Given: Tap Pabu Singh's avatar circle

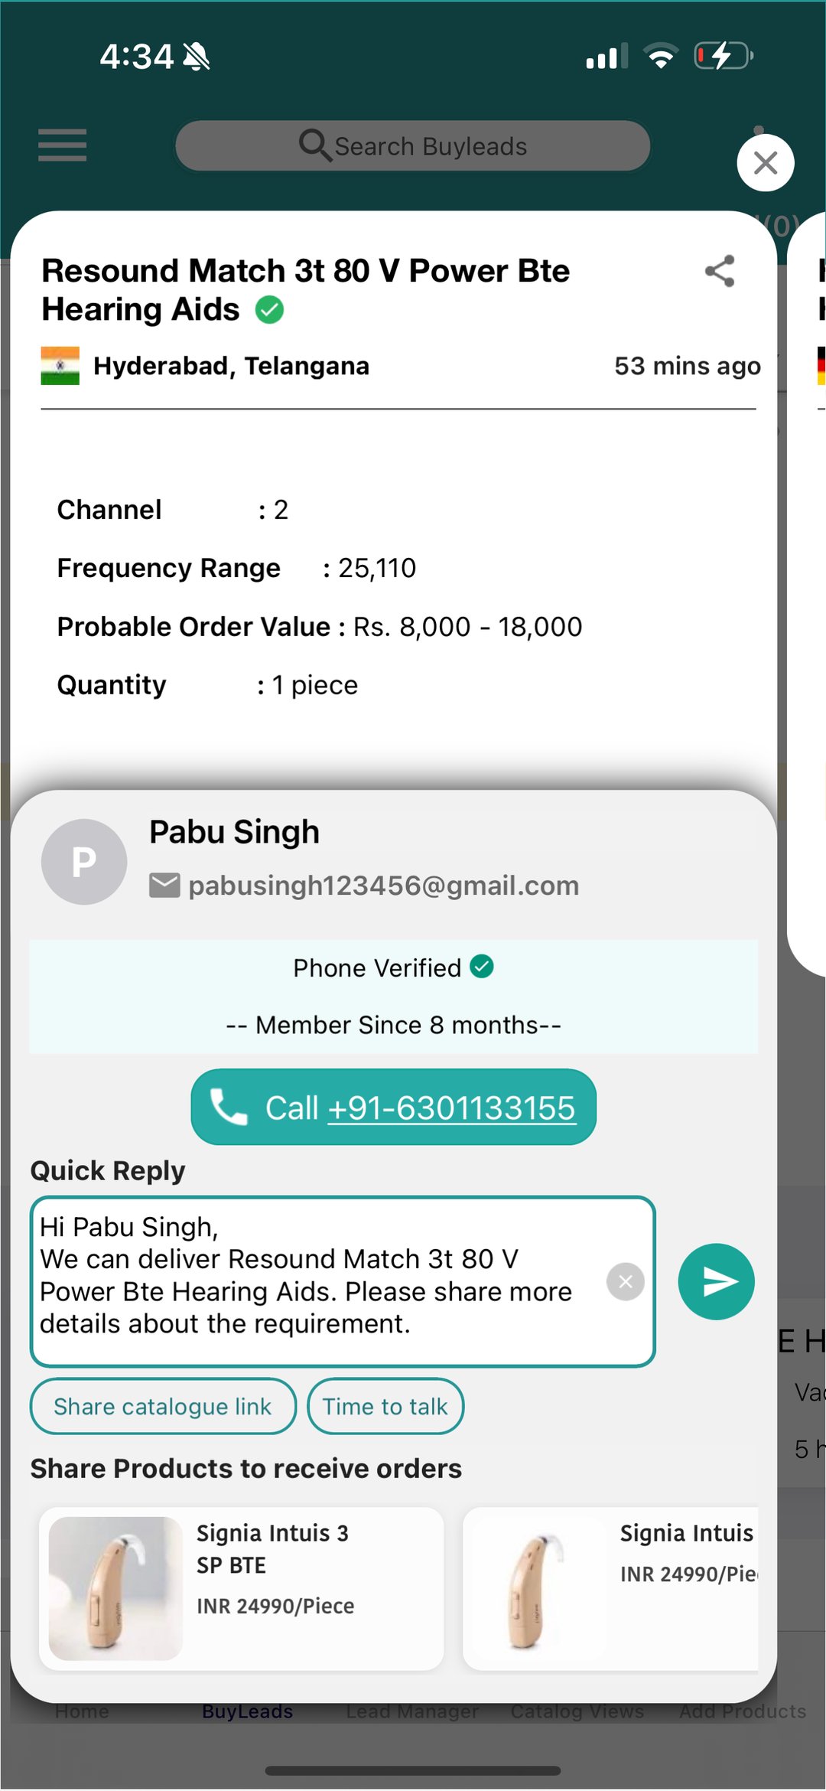Looking at the screenshot, I should point(84,862).
